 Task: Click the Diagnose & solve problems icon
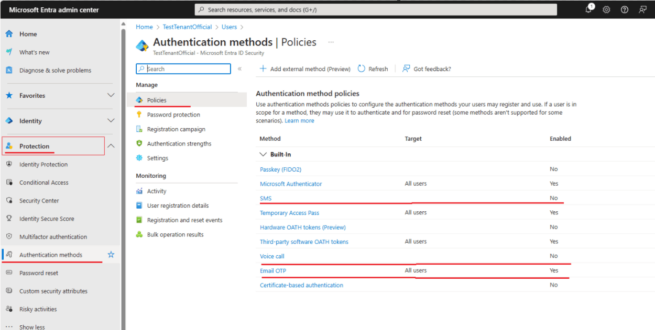coord(9,70)
